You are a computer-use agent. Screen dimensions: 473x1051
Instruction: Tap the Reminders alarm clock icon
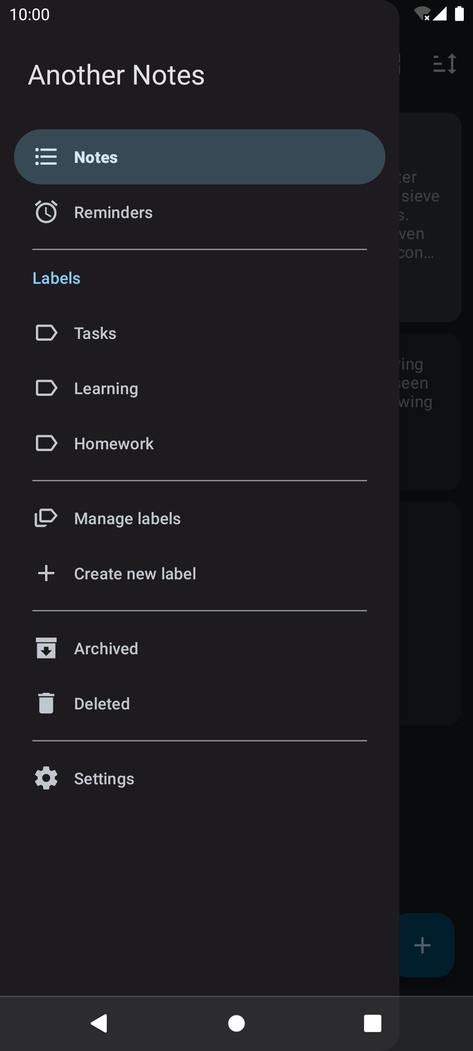[46, 212]
